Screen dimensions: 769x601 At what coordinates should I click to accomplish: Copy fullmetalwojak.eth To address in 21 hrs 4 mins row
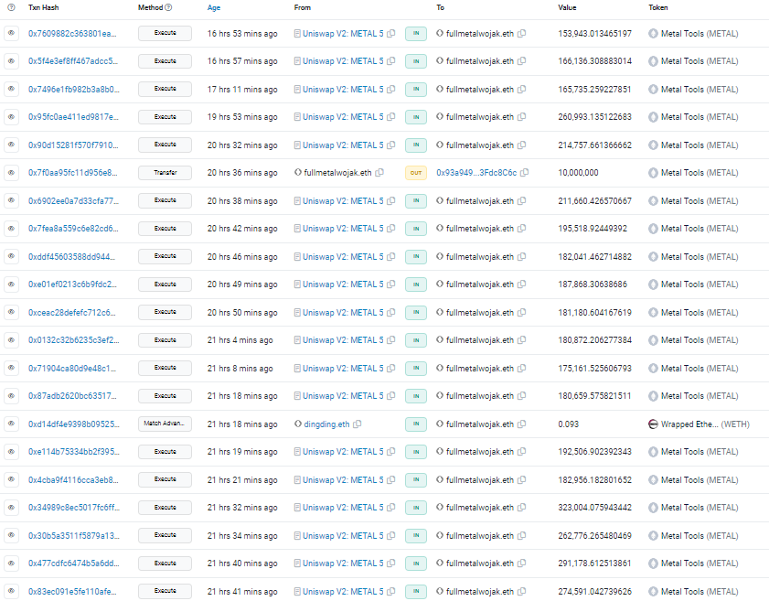point(522,340)
